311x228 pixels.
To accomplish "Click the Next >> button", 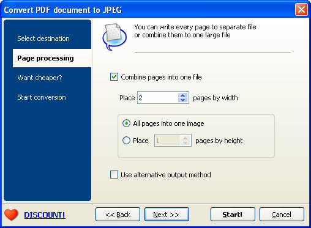I will (x=167, y=215).
